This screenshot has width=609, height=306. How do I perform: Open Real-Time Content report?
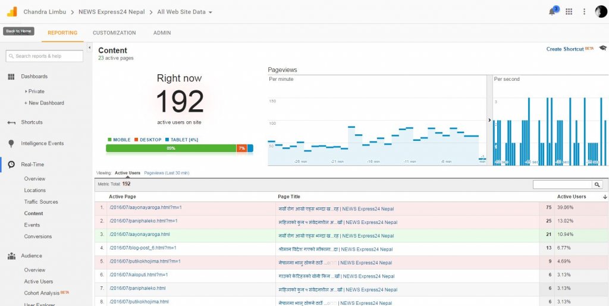tap(33, 214)
